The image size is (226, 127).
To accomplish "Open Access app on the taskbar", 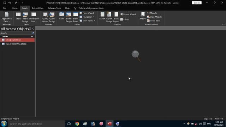I will (x=109, y=124).
